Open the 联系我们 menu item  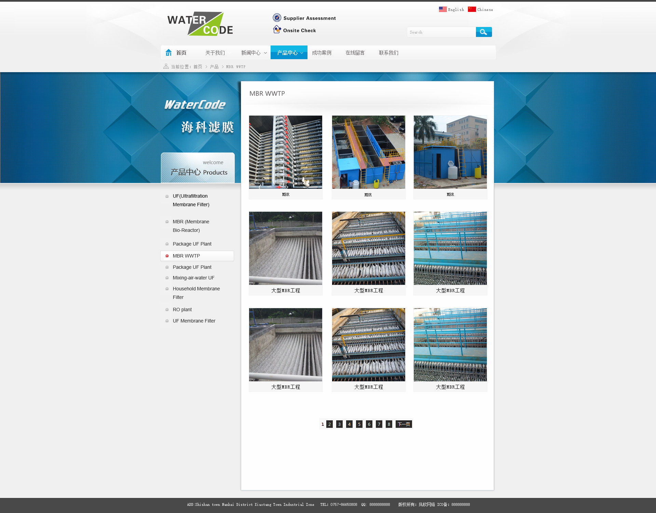pyautogui.click(x=388, y=53)
